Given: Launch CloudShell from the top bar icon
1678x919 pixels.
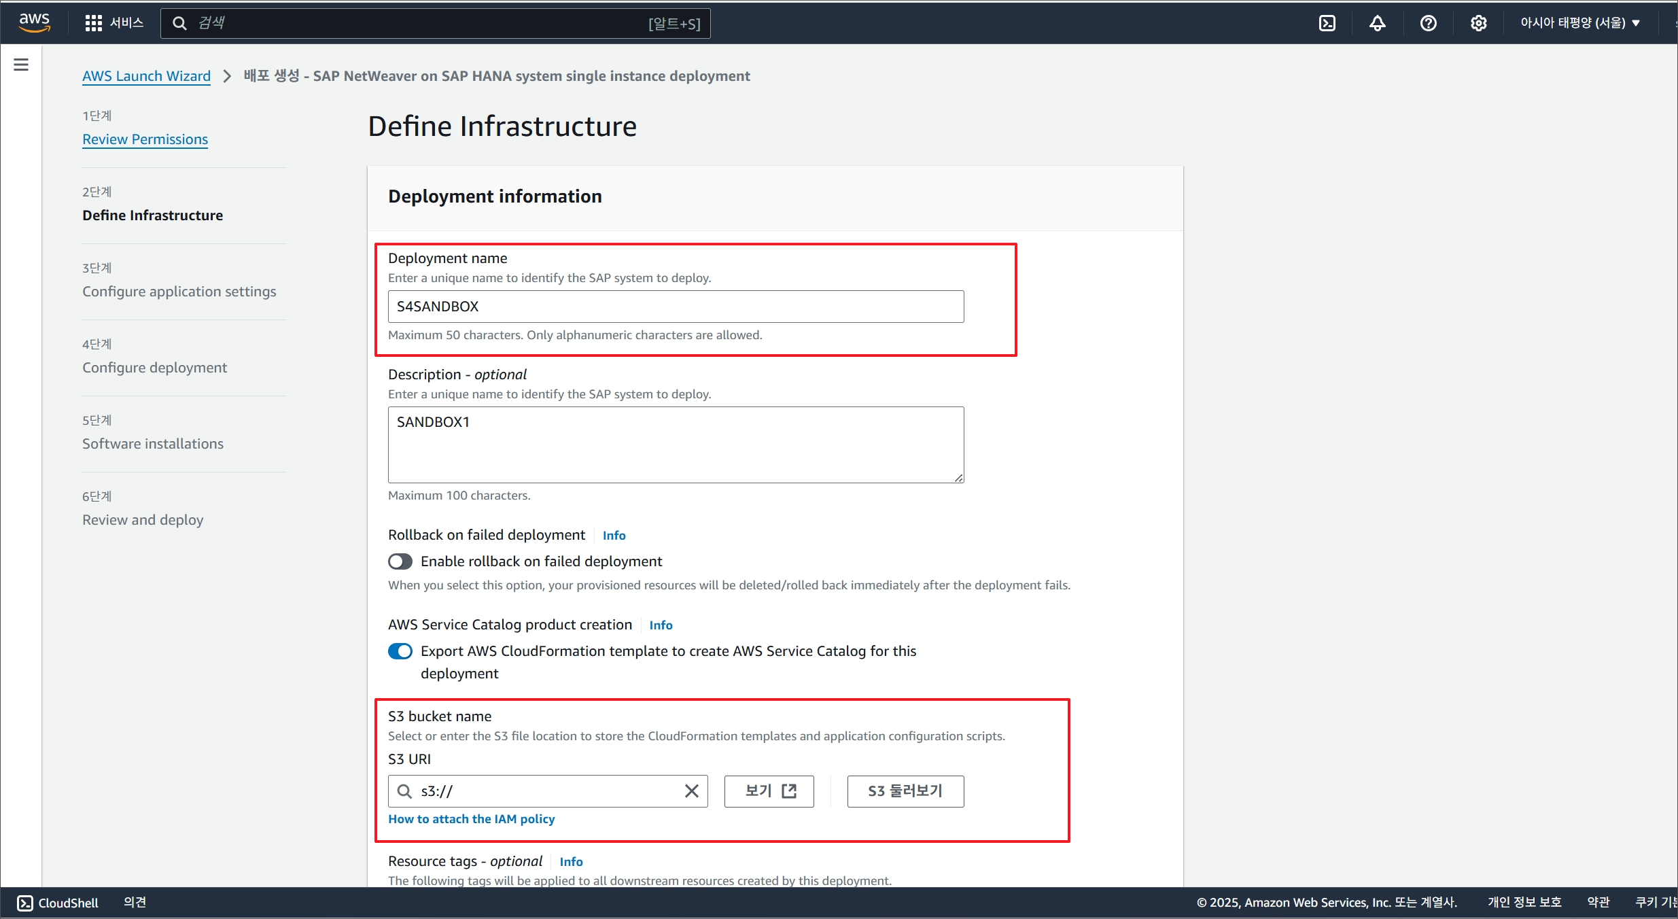Looking at the screenshot, I should click(1327, 23).
